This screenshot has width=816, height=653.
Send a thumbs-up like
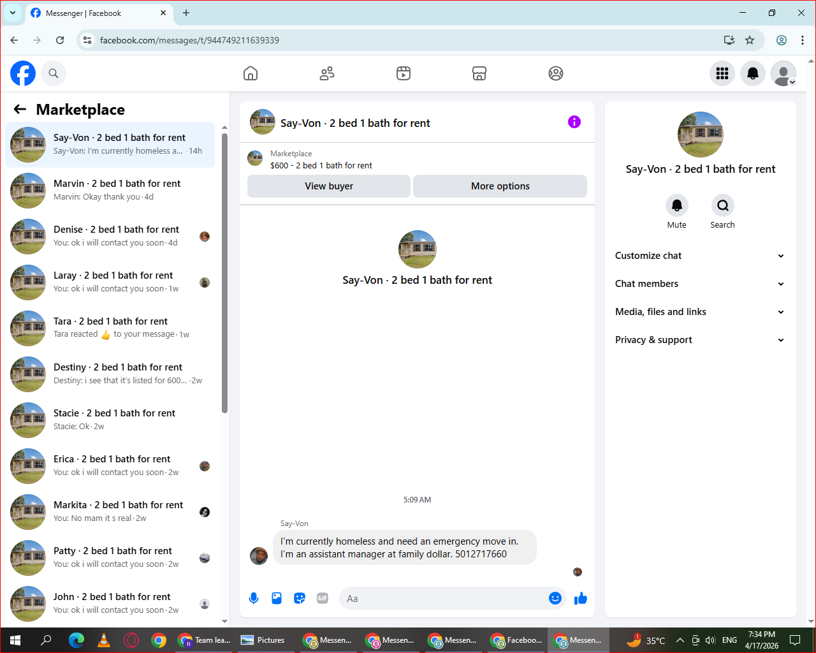[x=581, y=598]
